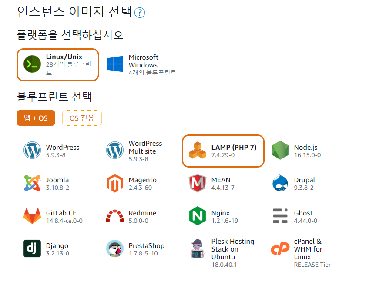Viewport: 376px width, 282px height.
Task: Pick the Nginx green N icon
Action: point(197,216)
